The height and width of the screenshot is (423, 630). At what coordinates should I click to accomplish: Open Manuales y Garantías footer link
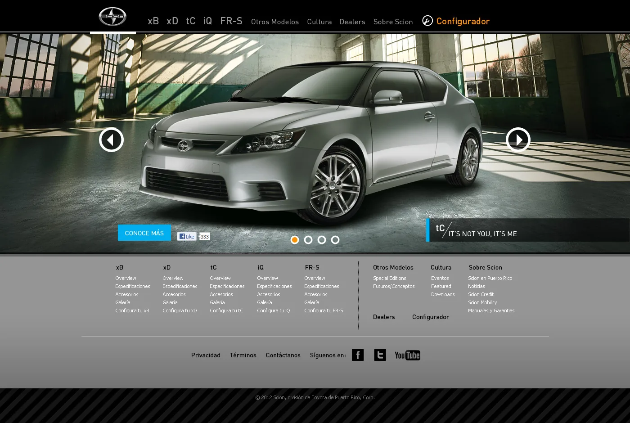click(491, 310)
